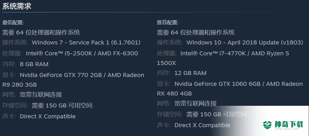This screenshot has height=136, width=309.
Task: Click the 推荐配置 column label
Action: pyautogui.click(x=168, y=23)
